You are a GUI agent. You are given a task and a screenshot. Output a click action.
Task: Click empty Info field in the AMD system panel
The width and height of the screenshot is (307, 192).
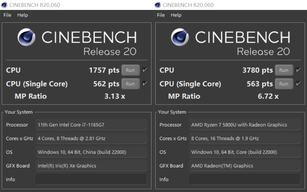[x=245, y=179]
